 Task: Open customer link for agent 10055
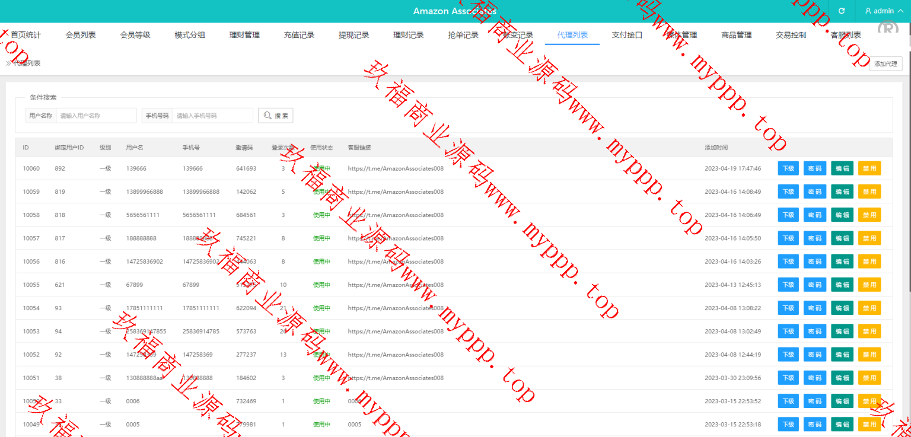(396, 285)
